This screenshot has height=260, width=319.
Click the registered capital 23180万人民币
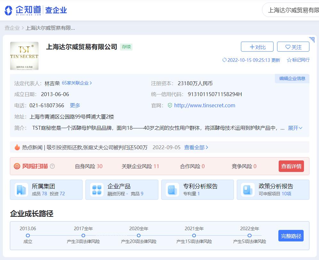click(x=195, y=83)
